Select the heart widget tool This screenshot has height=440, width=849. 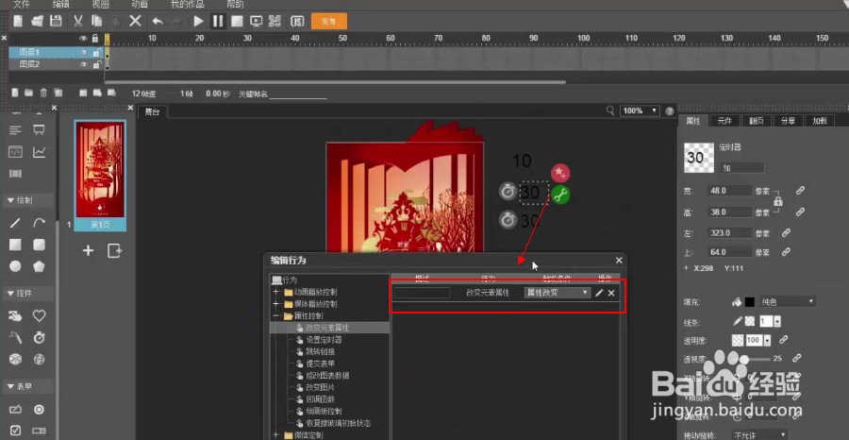pos(39,315)
